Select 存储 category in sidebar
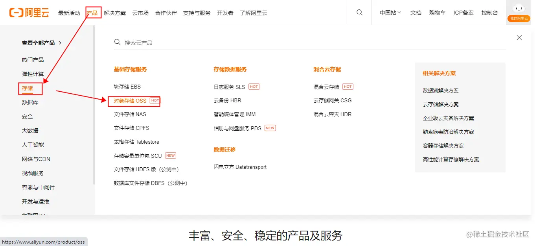 (x=28, y=88)
